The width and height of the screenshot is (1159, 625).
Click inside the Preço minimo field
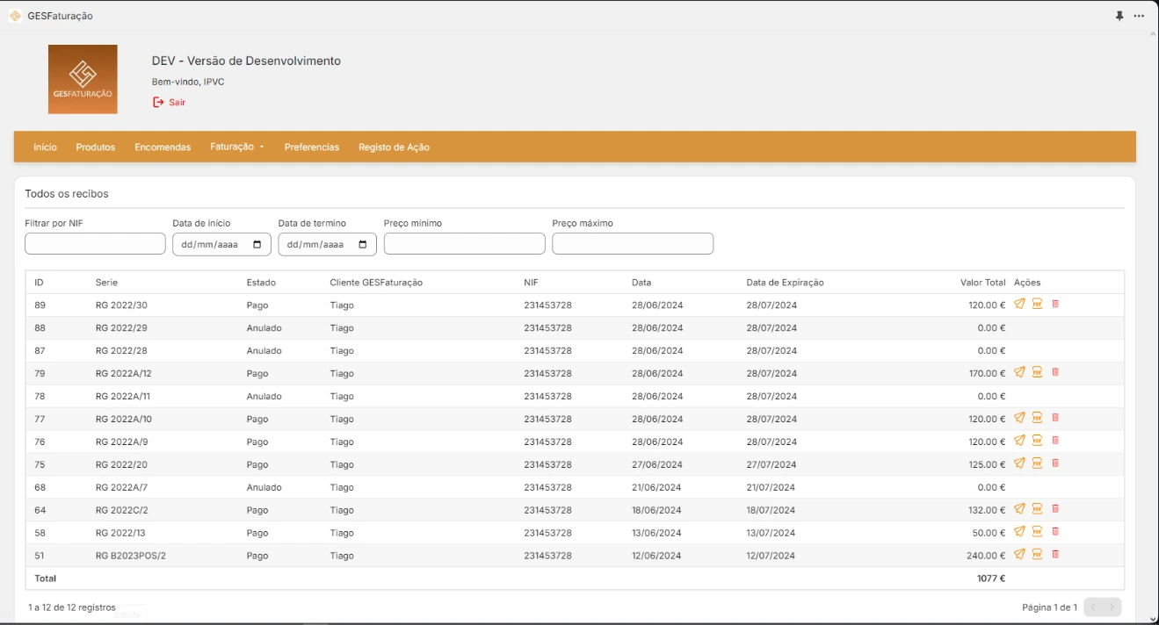464,243
